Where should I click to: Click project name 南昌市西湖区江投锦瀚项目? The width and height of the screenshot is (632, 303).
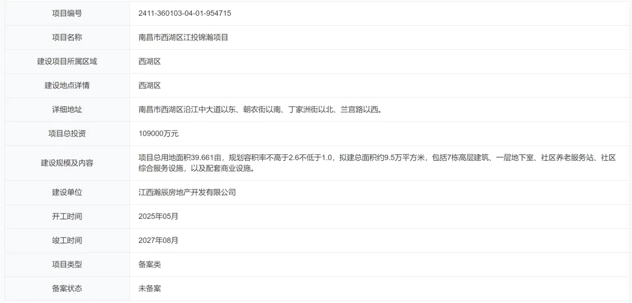[183, 37]
